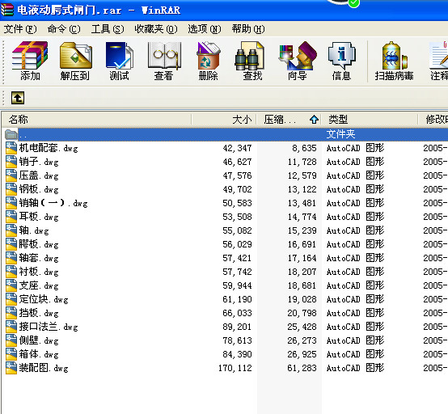Select the file 挡板.dwg
448x414 pixels.
click(x=39, y=313)
